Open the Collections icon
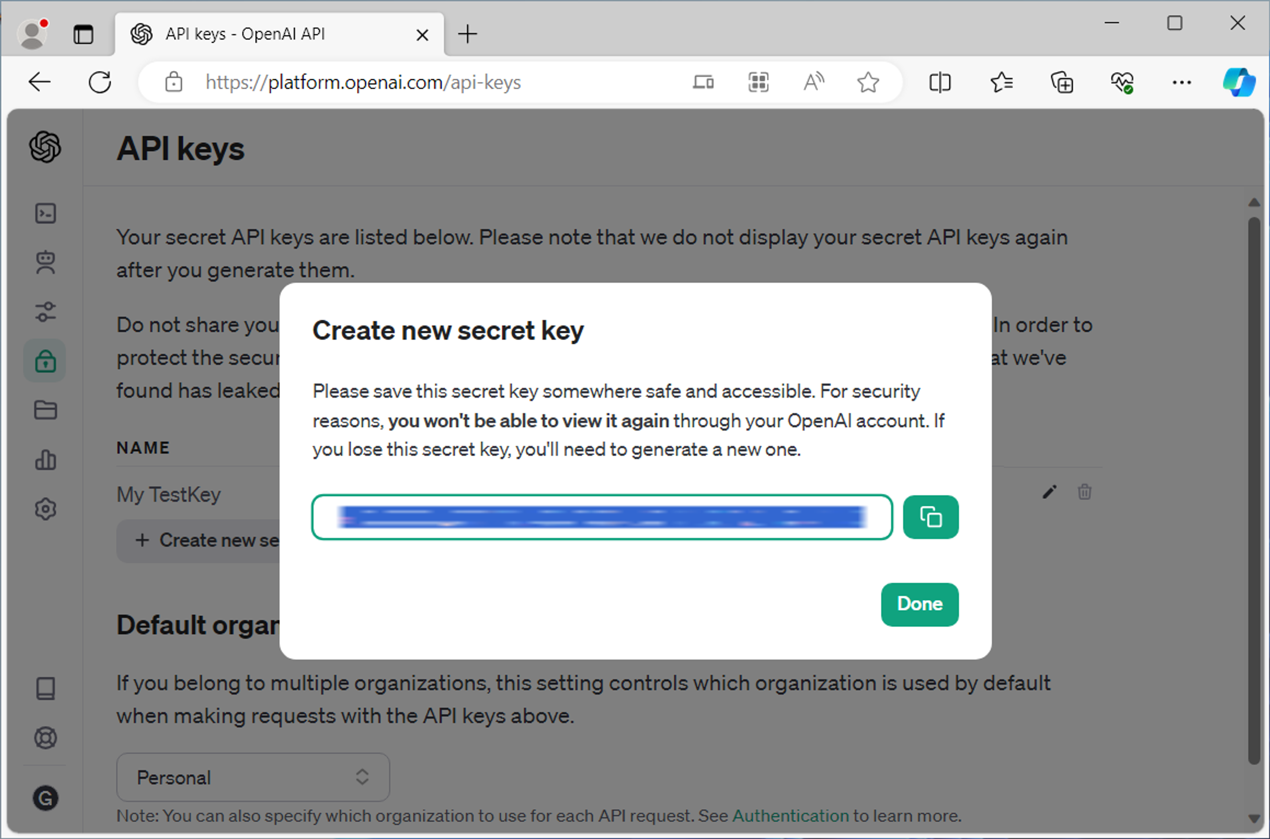The image size is (1270, 839). coord(1062,82)
